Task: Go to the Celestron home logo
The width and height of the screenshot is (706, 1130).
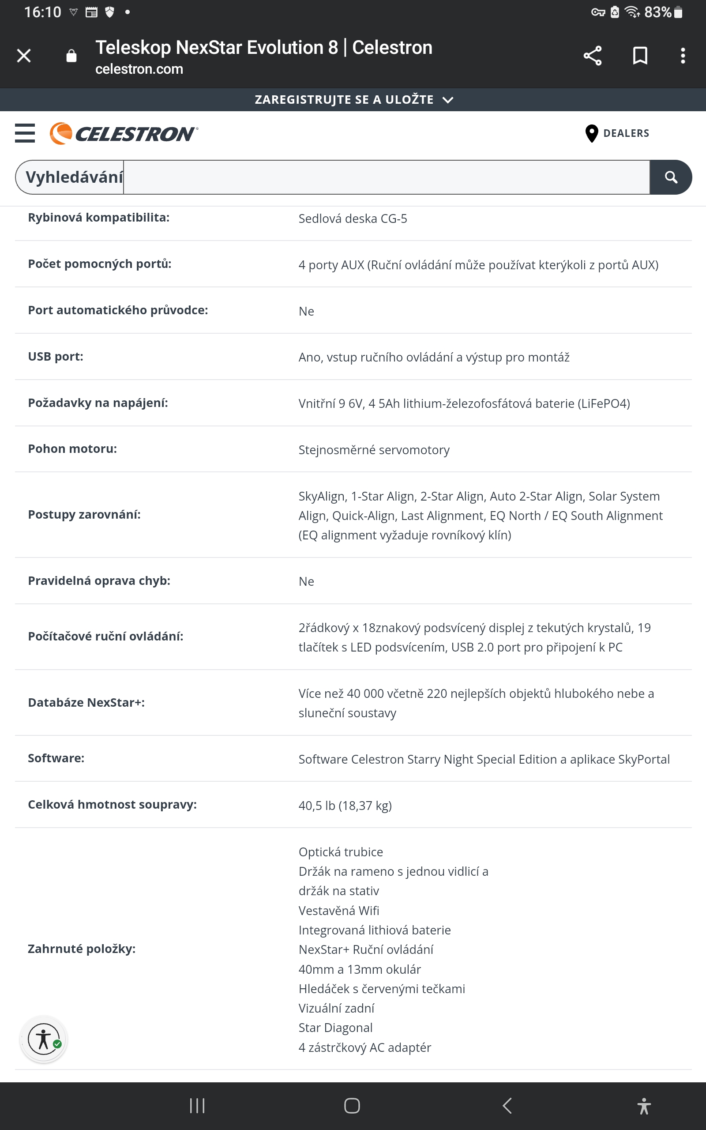Action: point(124,134)
